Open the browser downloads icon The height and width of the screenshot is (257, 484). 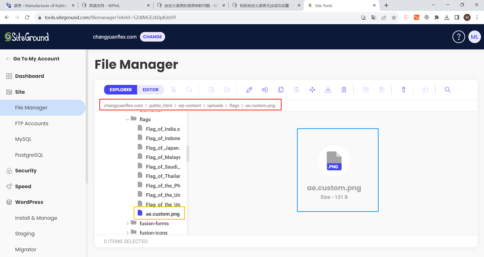point(447,17)
